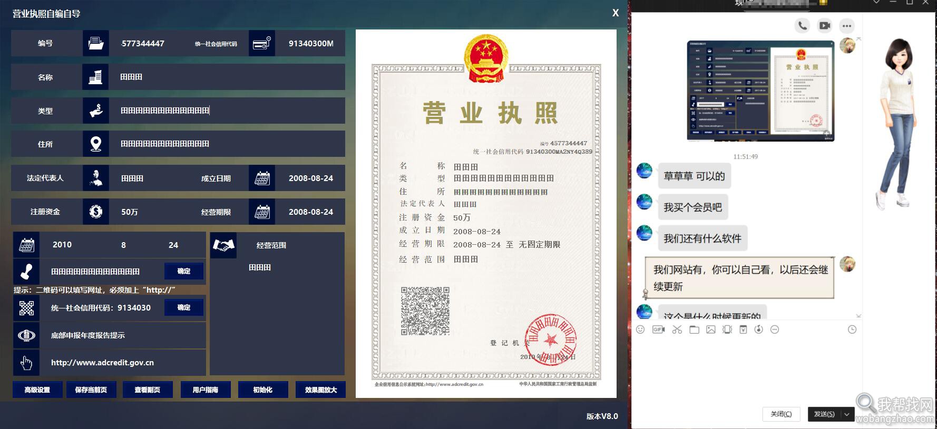Click the 高级设置 button

pyautogui.click(x=37, y=390)
